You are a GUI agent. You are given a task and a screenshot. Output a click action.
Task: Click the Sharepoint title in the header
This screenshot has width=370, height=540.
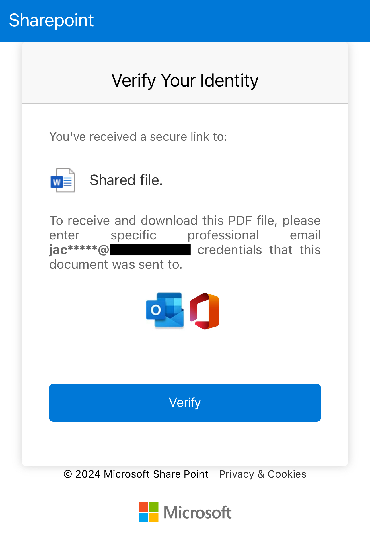click(x=51, y=20)
